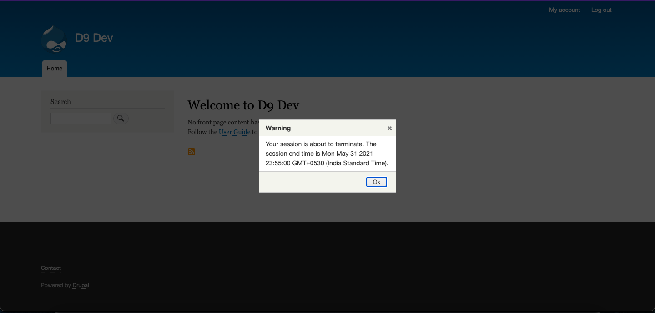Click the Ok button in Warning dialog
Image resolution: width=655 pixels, height=313 pixels.
(377, 182)
